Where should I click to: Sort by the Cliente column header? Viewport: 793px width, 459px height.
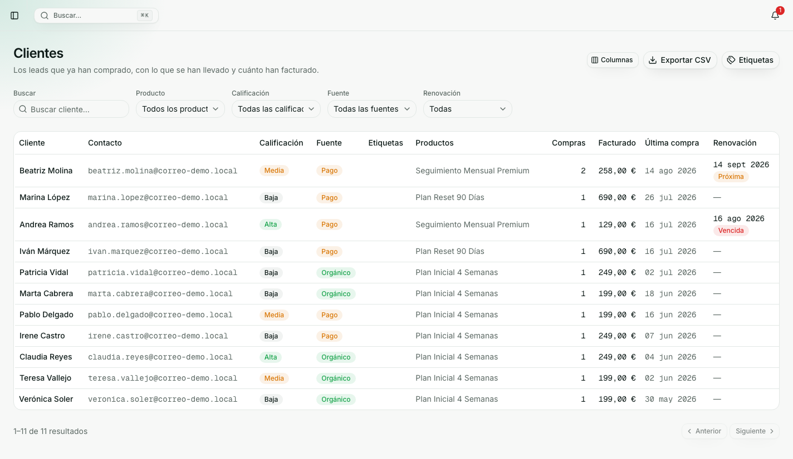click(x=32, y=143)
